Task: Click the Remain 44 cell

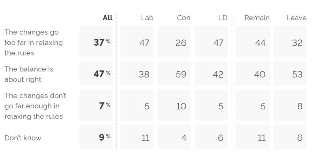Action: click(x=253, y=42)
